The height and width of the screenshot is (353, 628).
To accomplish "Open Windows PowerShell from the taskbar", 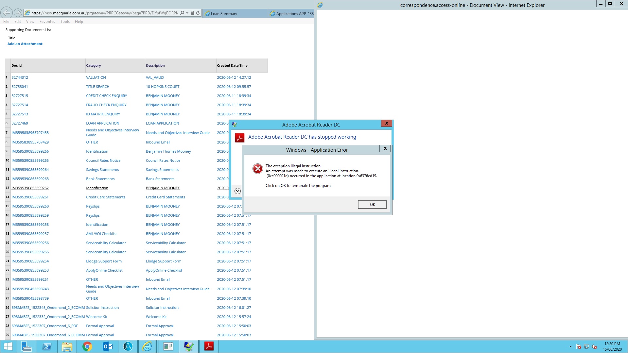I will pyautogui.click(x=47, y=346).
